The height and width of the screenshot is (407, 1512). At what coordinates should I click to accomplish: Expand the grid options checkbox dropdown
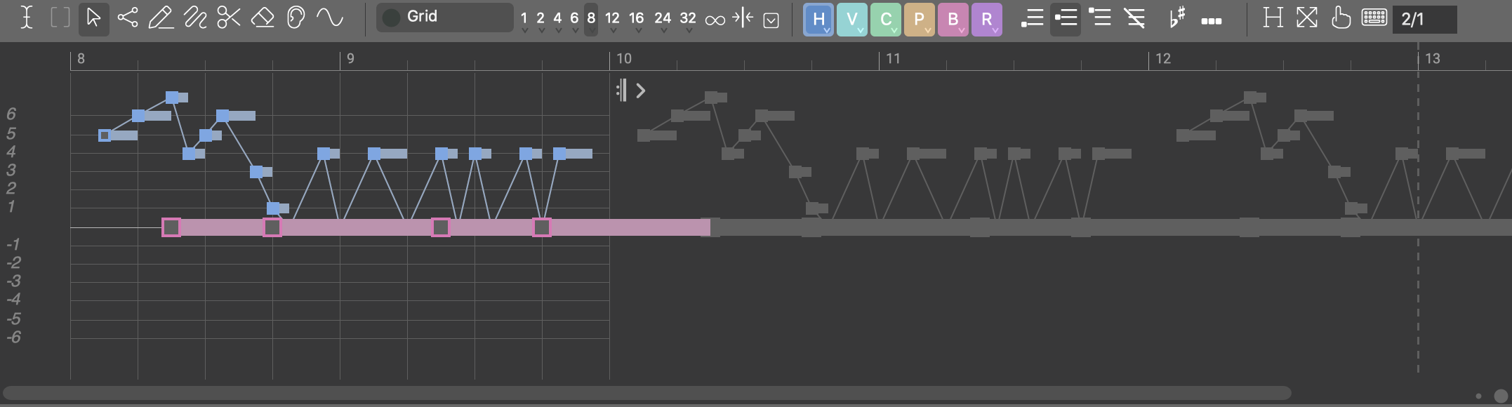pyautogui.click(x=771, y=20)
